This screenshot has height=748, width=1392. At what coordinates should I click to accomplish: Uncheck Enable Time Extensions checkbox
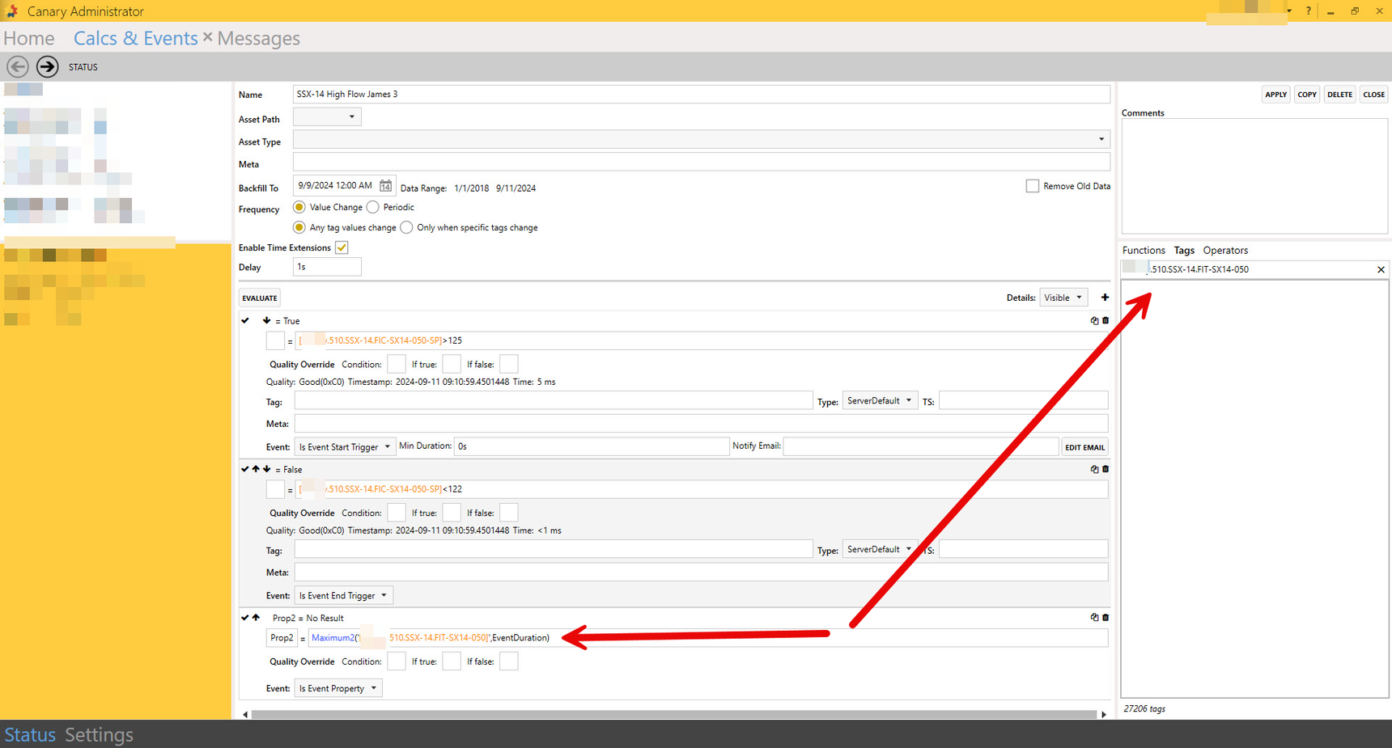coord(342,247)
